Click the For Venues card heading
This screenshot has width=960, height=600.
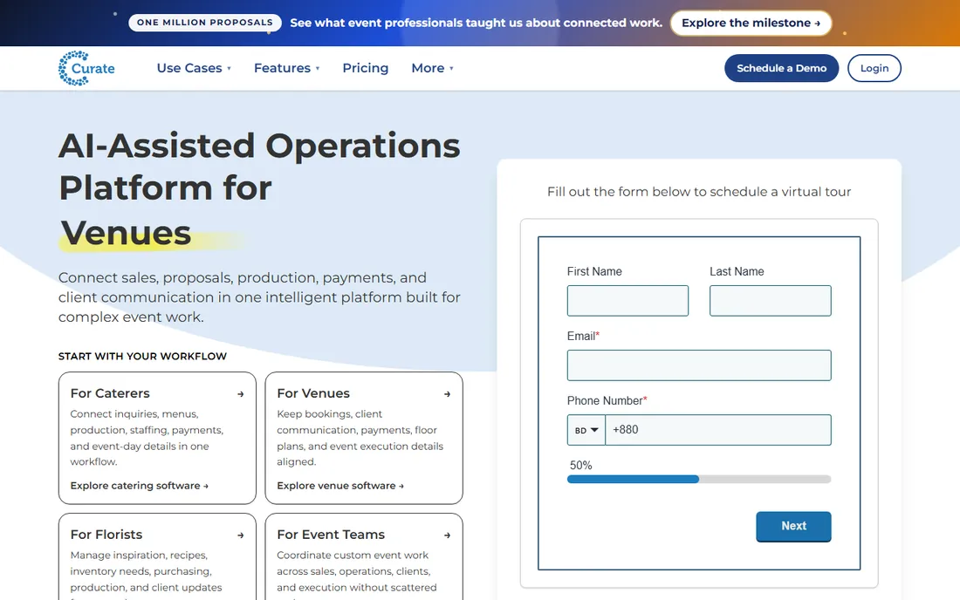tap(313, 393)
